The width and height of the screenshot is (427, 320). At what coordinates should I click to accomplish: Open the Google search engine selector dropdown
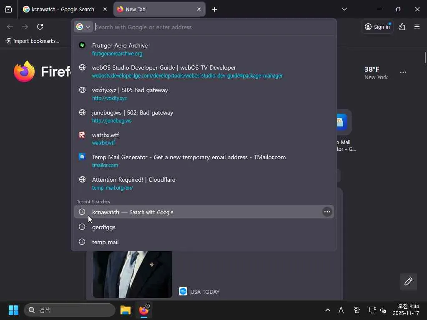[x=83, y=27]
